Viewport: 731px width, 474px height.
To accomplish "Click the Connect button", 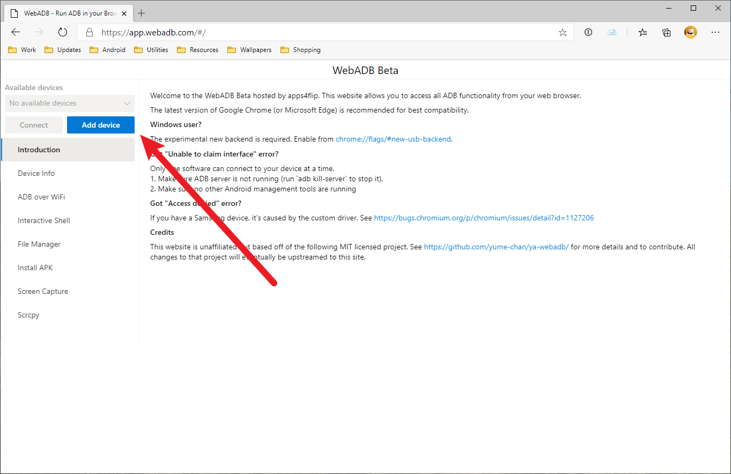I will (x=34, y=125).
